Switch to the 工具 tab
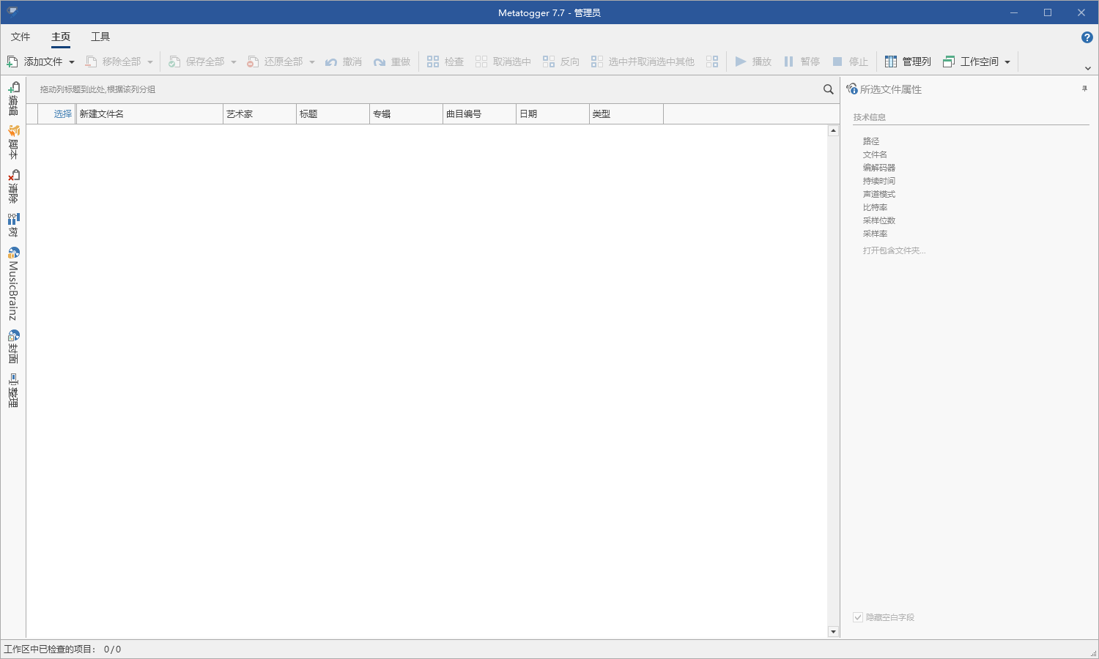Screen dimensions: 1099x659 pos(100,37)
